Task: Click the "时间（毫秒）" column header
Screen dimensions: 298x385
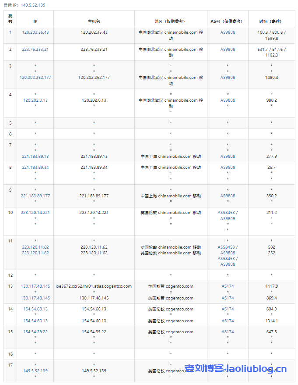Action: (271, 21)
